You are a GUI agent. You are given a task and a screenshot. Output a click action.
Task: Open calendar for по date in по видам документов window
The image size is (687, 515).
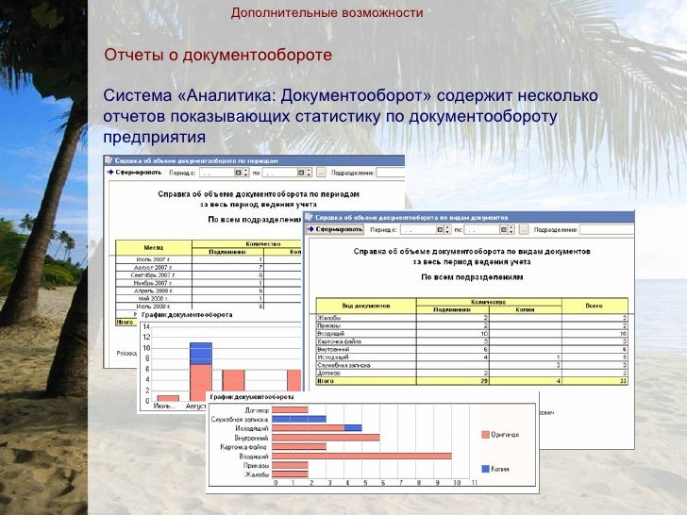[503, 229]
